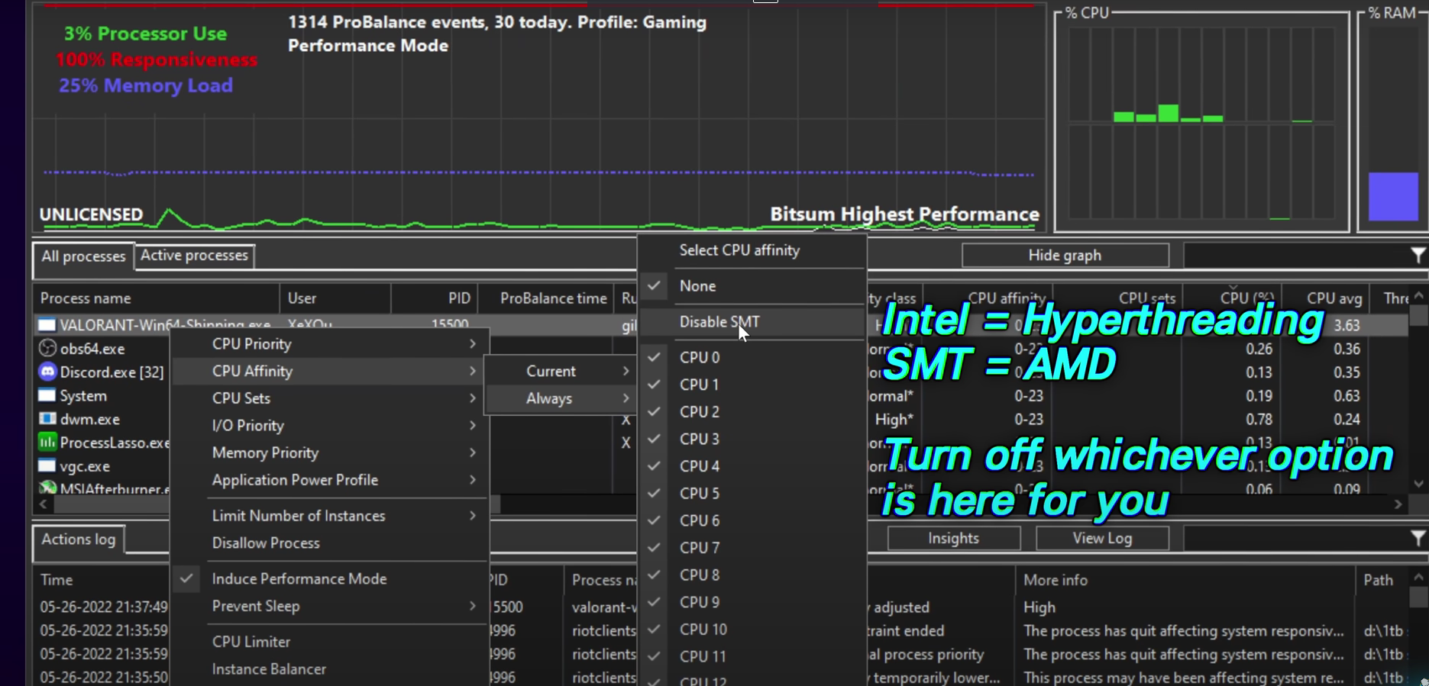Click the % CPU per-core graph
The height and width of the screenshot is (686, 1429).
pos(1201,124)
